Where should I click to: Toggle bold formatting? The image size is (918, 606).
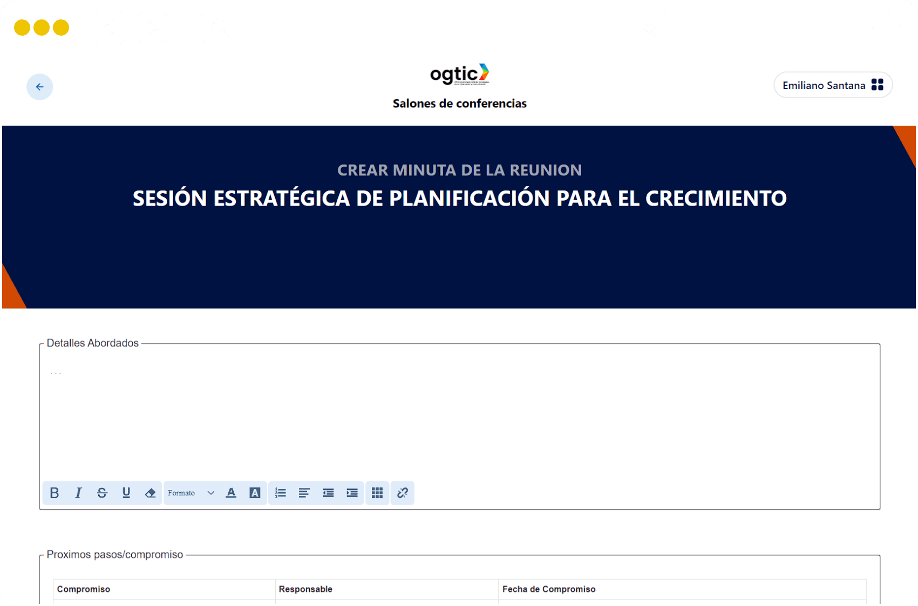55,493
